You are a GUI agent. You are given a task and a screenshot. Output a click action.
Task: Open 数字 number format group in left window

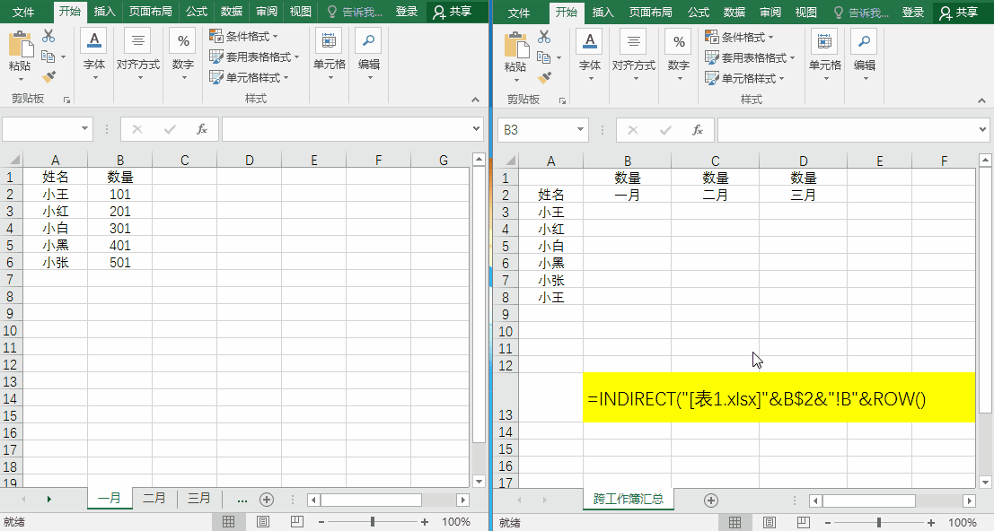point(182,55)
